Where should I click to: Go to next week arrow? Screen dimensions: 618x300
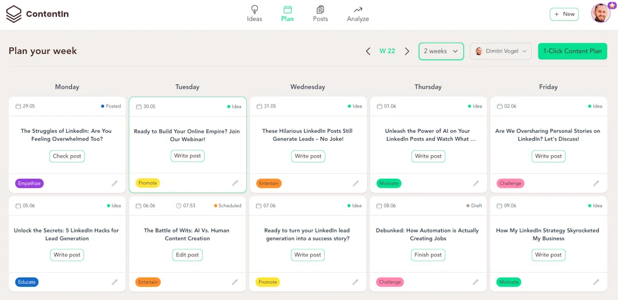tap(407, 51)
